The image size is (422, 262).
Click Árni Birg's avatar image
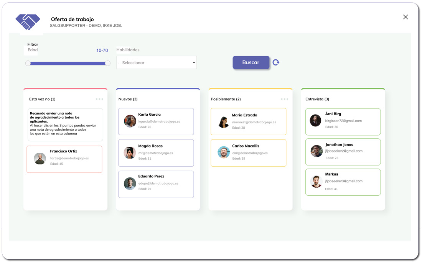tap(315, 121)
